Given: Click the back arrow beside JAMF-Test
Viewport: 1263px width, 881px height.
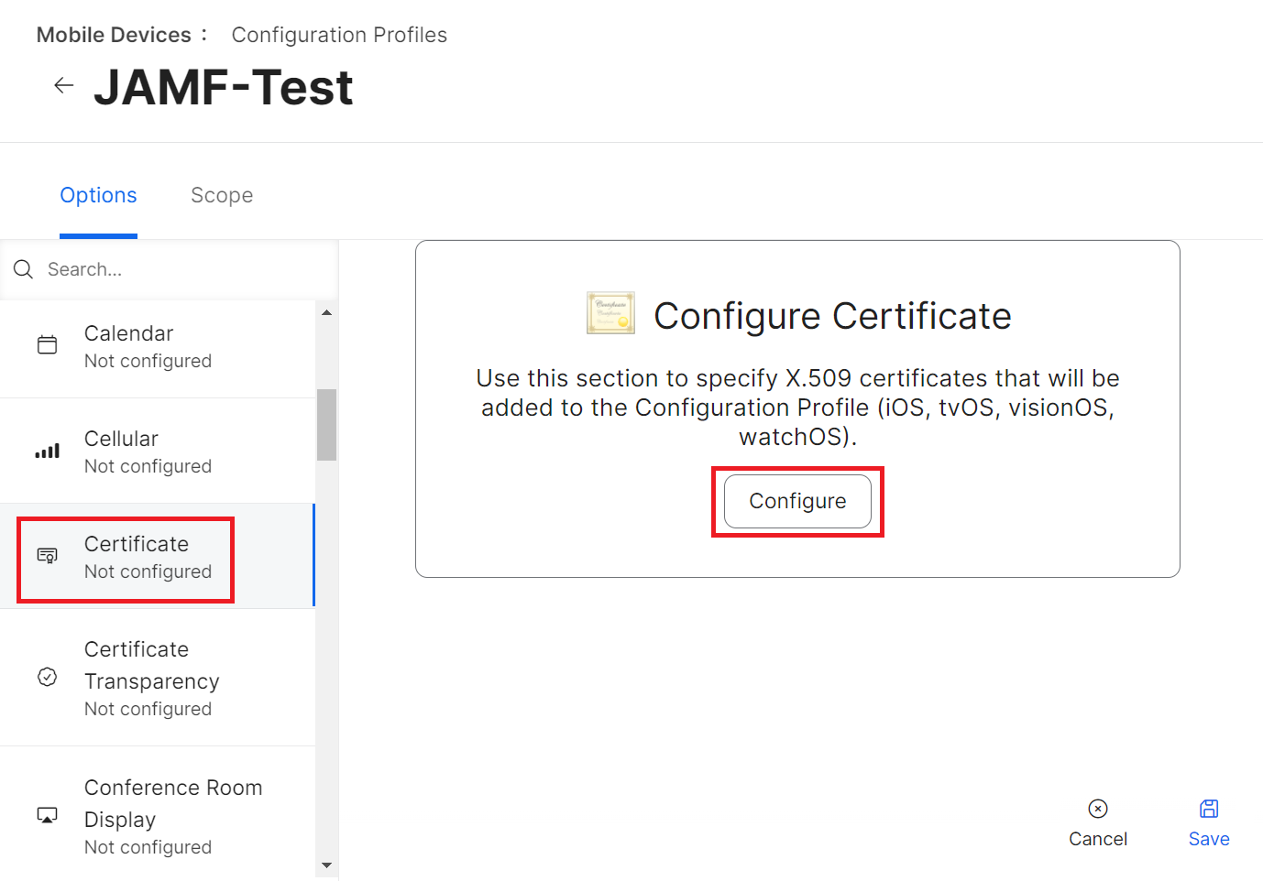Looking at the screenshot, I should coord(63,86).
